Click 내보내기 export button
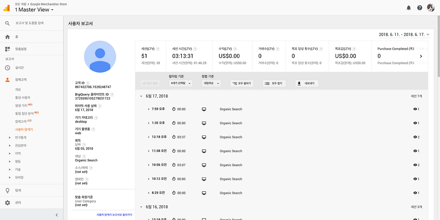Viewport: 440px width, 220px height. tap(307, 83)
